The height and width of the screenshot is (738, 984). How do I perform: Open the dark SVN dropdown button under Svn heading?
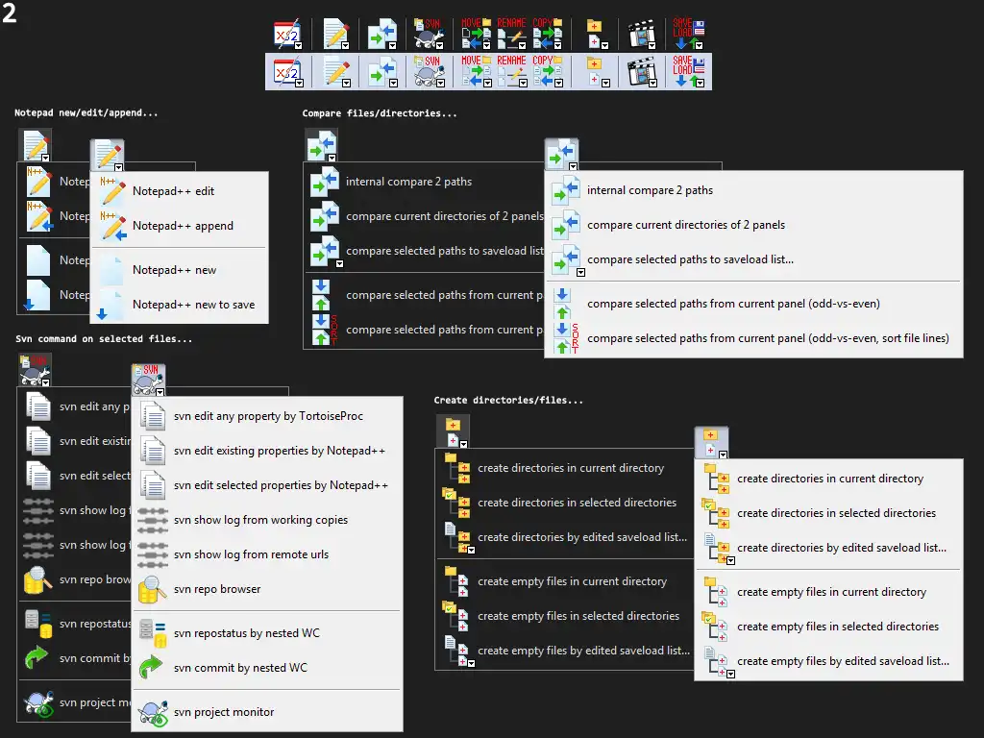tap(36, 370)
